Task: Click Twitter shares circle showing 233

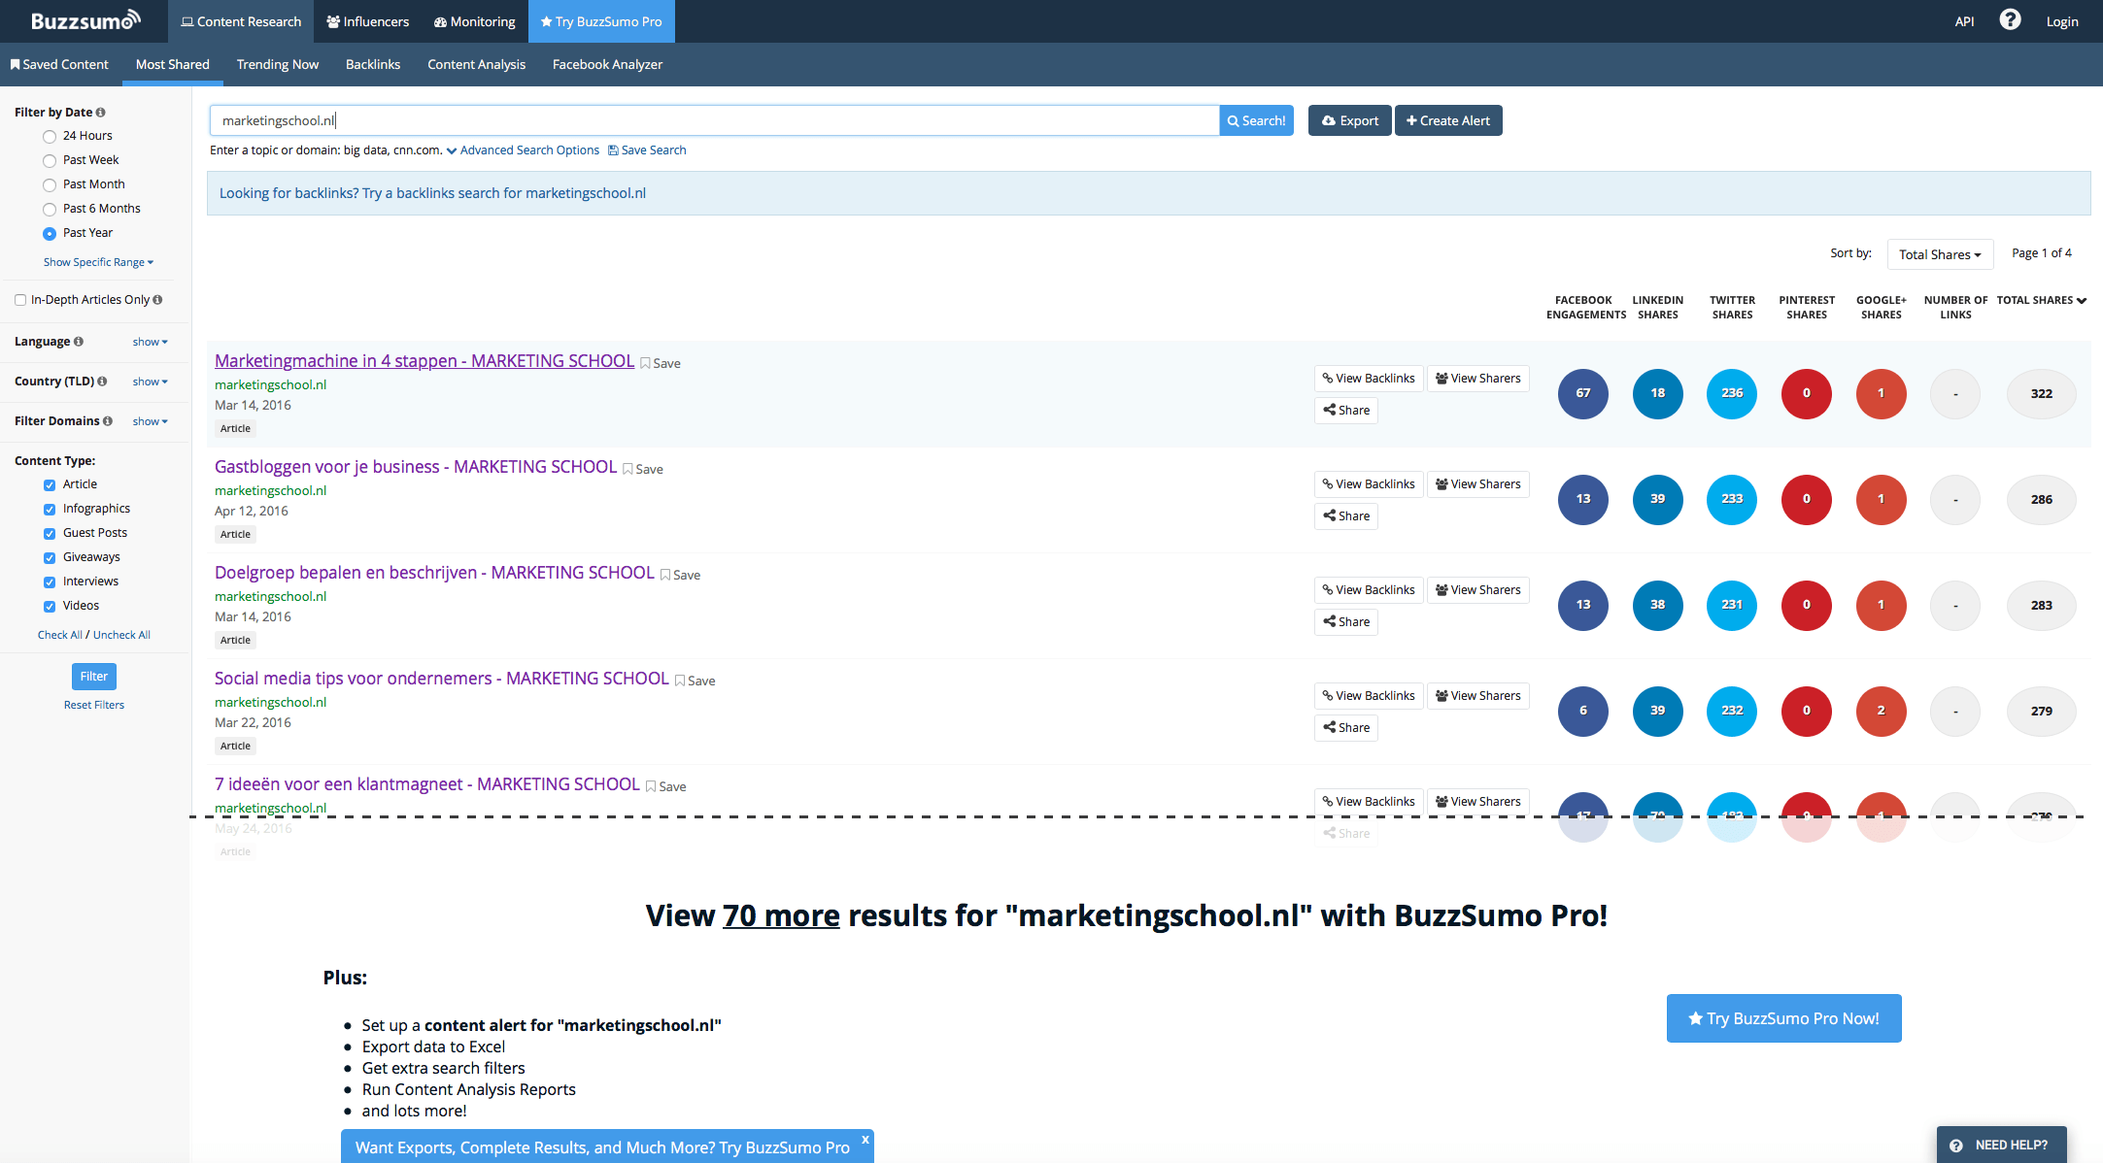Action: (1732, 499)
